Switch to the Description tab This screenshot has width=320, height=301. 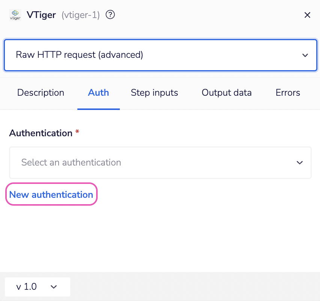coord(40,93)
